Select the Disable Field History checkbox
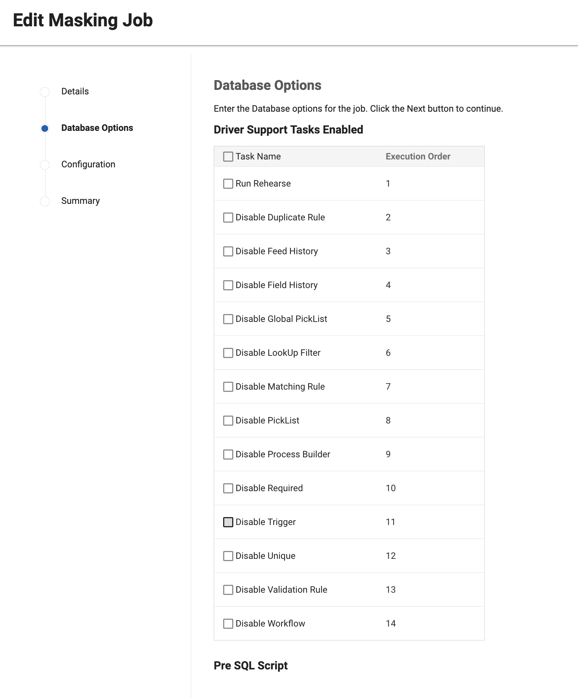 pyautogui.click(x=228, y=285)
